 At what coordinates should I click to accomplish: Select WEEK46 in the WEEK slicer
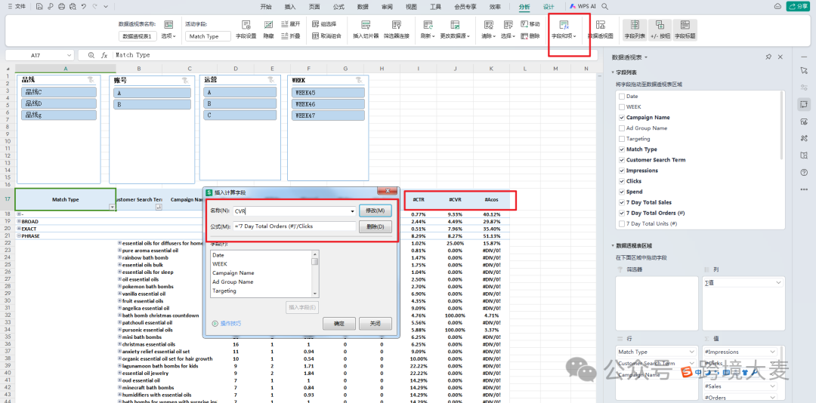click(x=328, y=103)
